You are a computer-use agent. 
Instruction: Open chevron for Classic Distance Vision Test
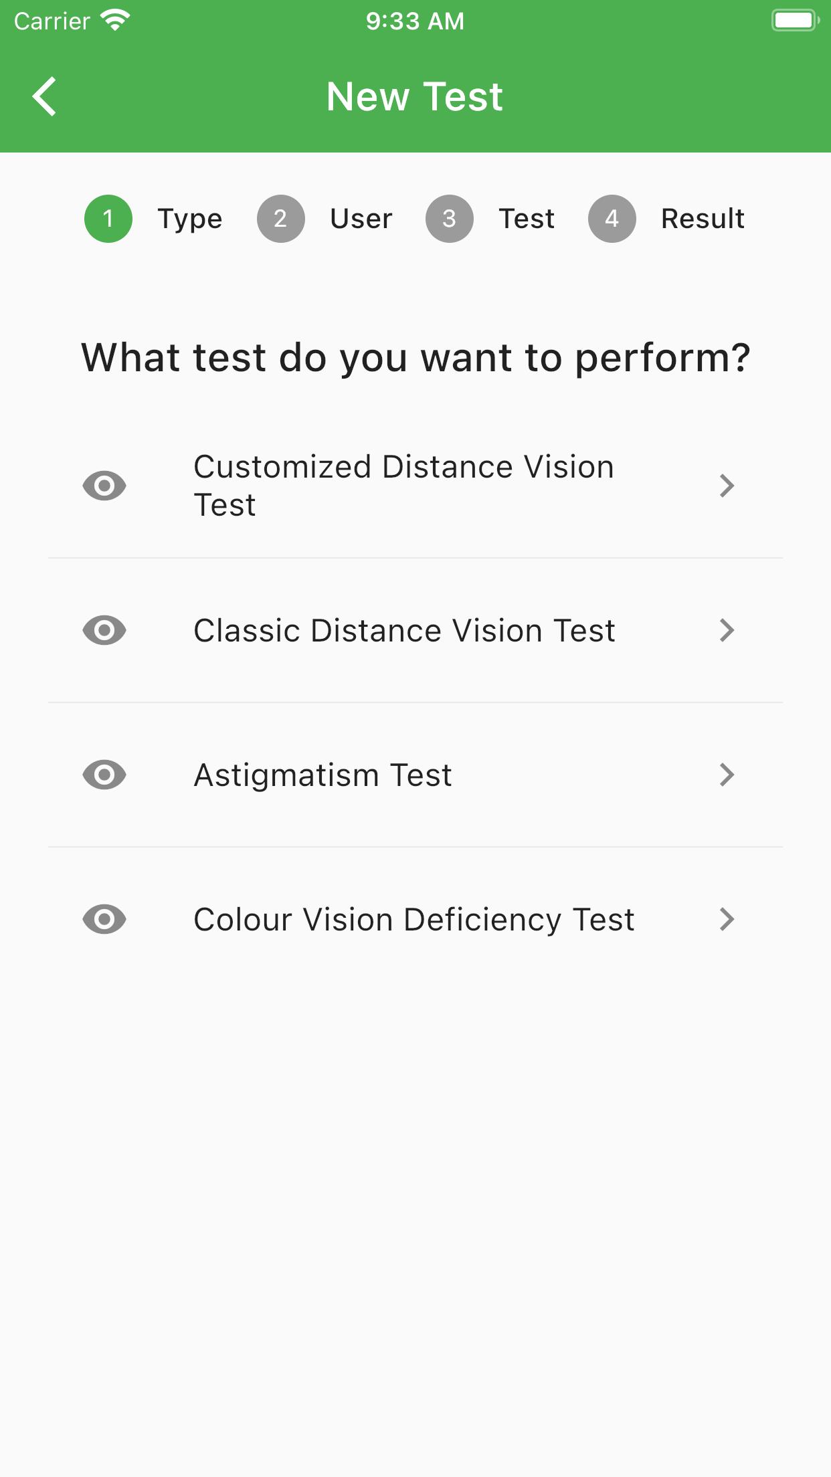pos(727,630)
